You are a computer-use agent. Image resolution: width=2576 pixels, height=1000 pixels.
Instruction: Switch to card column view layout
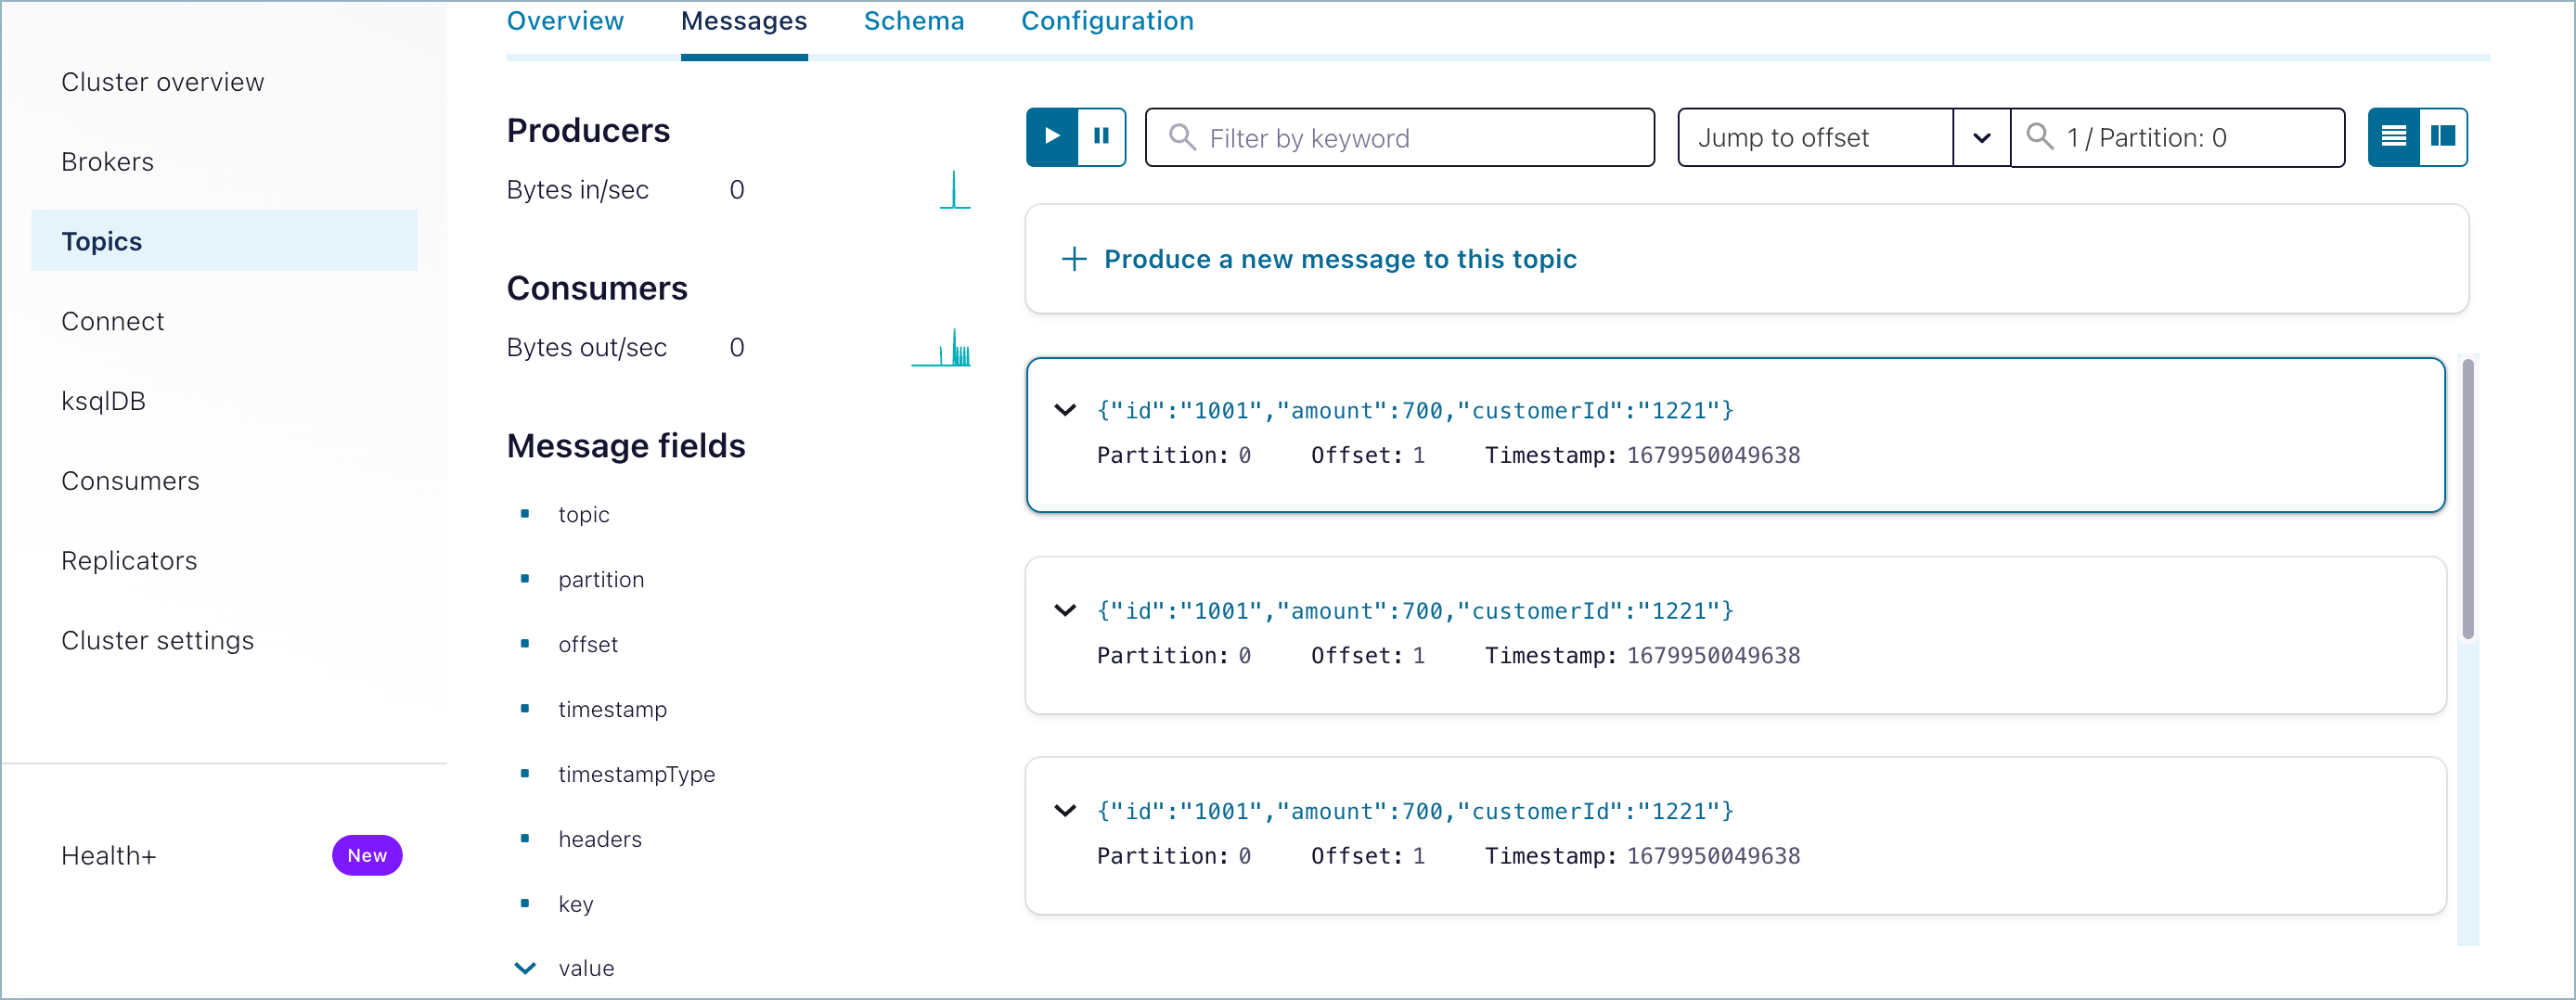click(x=2442, y=137)
